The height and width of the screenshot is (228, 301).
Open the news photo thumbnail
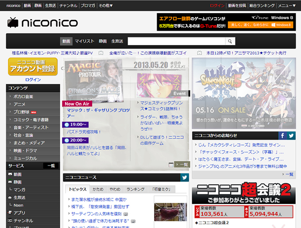pyautogui.click(x=170, y=212)
